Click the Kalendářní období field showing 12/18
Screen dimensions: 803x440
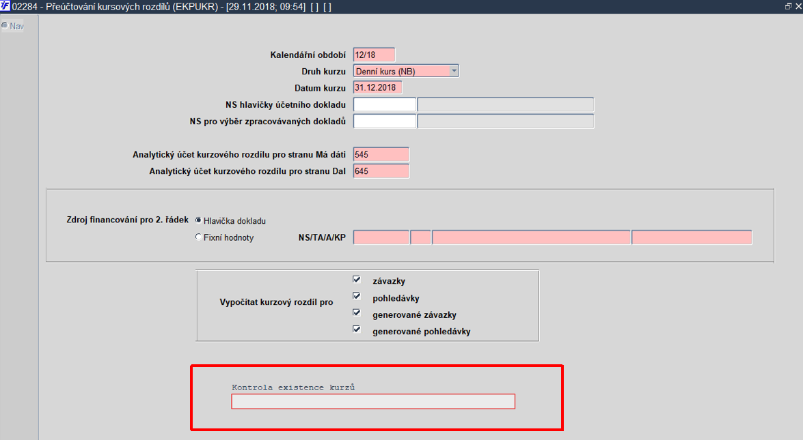click(374, 55)
